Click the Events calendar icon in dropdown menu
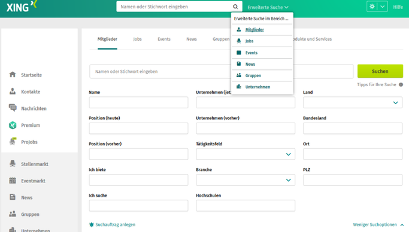The width and height of the screenshot is (409, 232). click(x=239, y=53)
